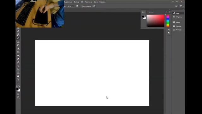
Task: Click Color panel foreground swatch
Action: click(143, 16)
